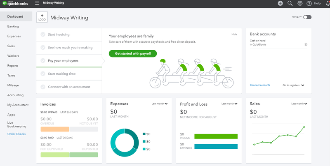Open the notifications bell

328,3
